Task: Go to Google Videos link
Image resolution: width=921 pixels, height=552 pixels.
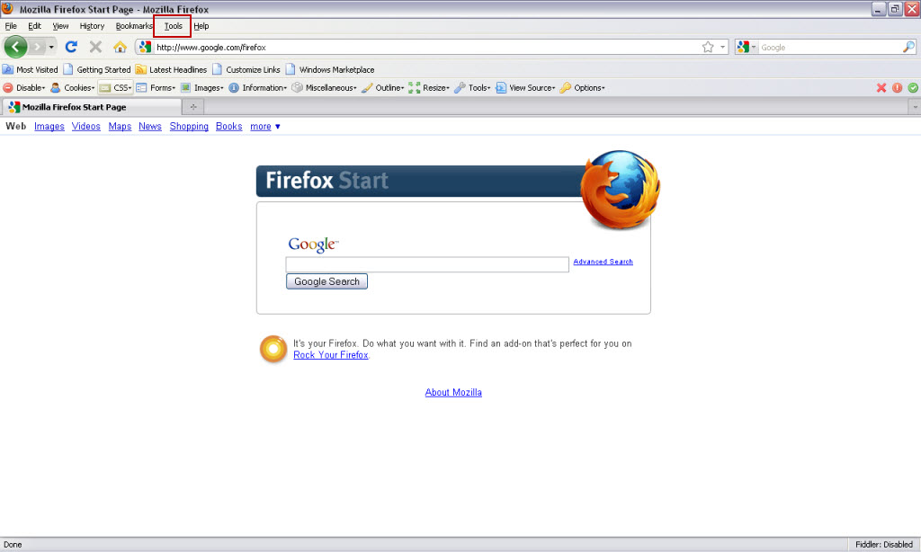Action: pos(85,126)
